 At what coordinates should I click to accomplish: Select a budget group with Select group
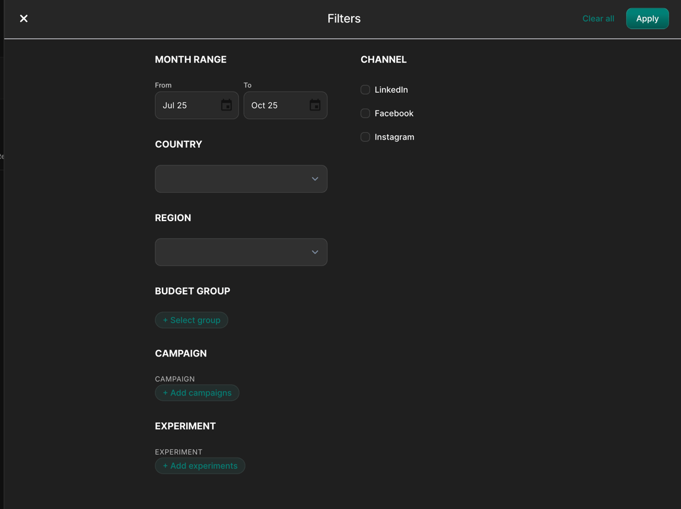191,320
